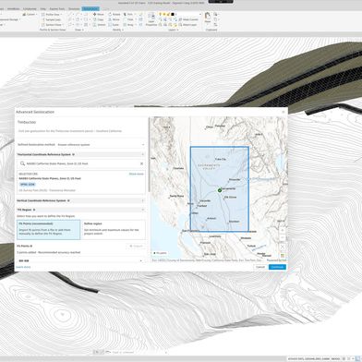Viewport: 362px width, 362px height.
Task: Choose Define region option card
Action: pyautogui.click(x=114, y=230)
